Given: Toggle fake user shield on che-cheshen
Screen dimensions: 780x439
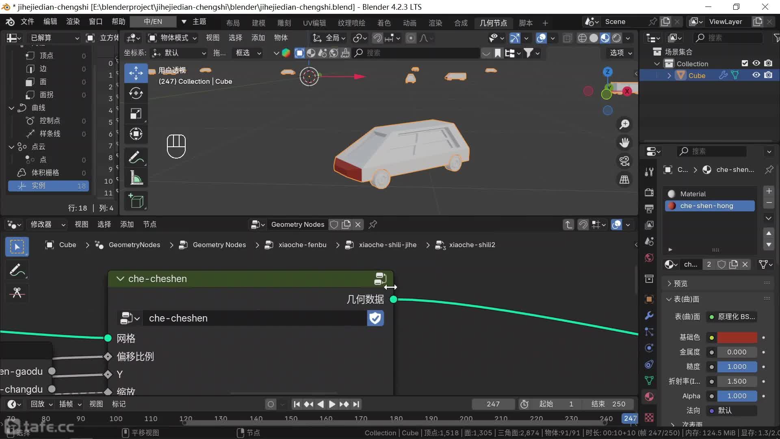Looking at the screenshot, I should coord(375,318).
